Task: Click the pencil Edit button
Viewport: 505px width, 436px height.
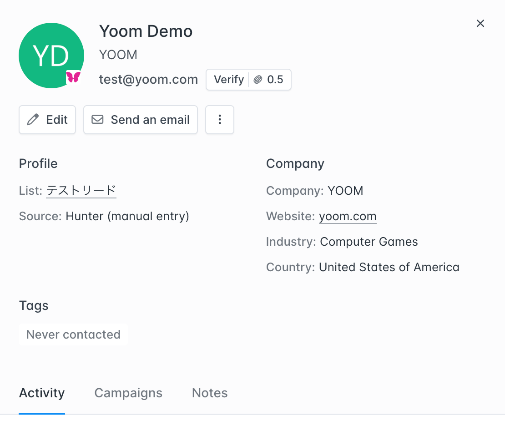Action: (x=47, y=120)
